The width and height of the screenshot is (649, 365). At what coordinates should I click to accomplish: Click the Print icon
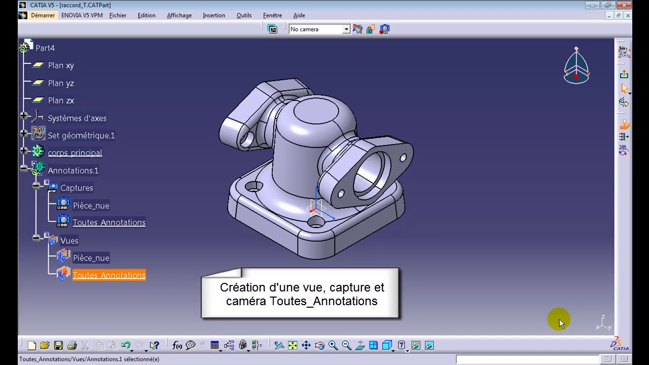point(72,345)
